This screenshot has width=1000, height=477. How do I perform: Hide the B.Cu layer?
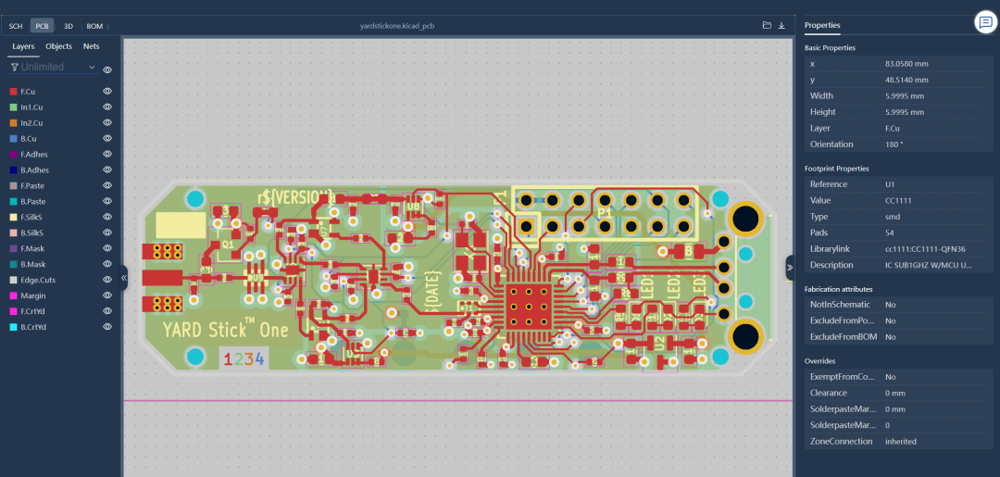tap(107, 138)
